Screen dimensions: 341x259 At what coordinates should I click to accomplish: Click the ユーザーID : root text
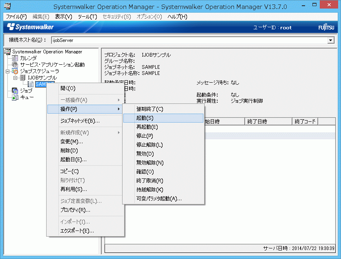[x=272, y=28]
